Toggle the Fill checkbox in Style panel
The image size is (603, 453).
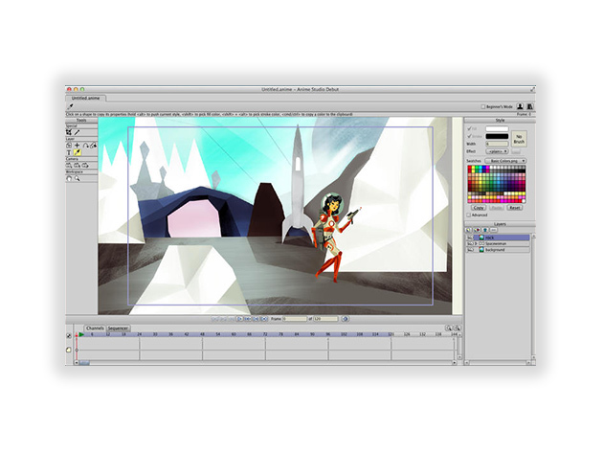point(469,128)
